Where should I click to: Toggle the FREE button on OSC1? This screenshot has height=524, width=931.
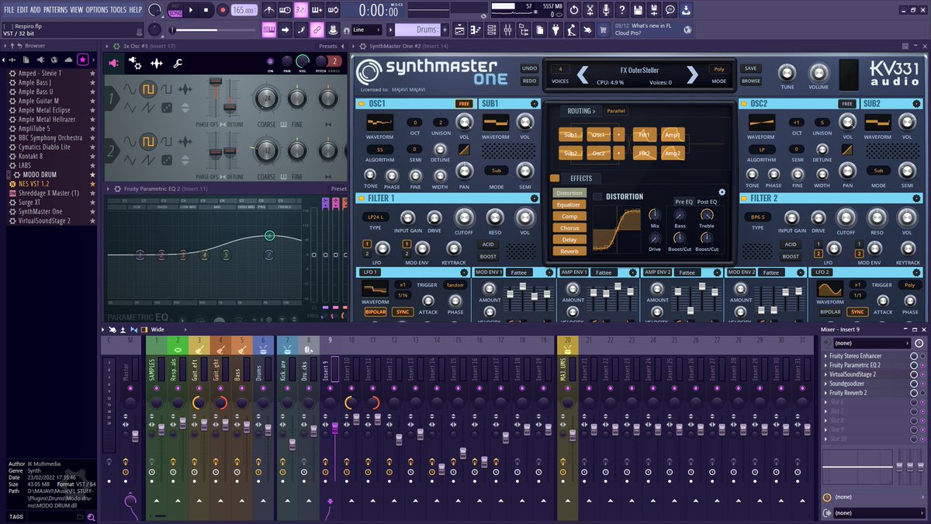point(464,103)
